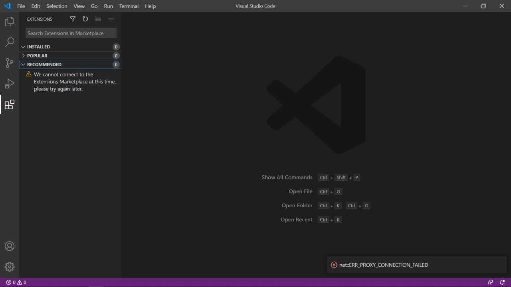The image size is (511, 287).
Task: Click the net::ERR_PROXY_CONNECTION_FAILED message text
Action: (x=384, y=265)
